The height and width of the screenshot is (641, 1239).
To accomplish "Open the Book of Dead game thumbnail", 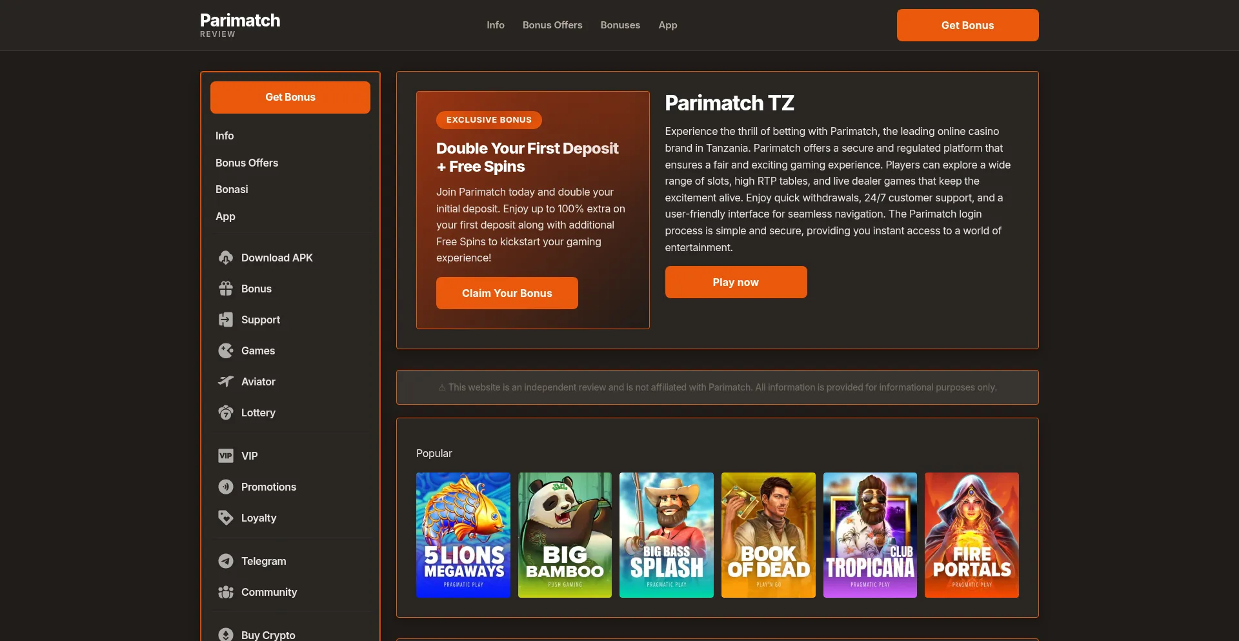I will (769, 535).
